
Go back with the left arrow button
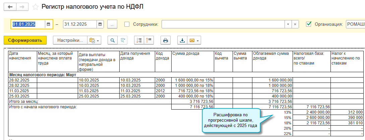(x=10, y=7)
